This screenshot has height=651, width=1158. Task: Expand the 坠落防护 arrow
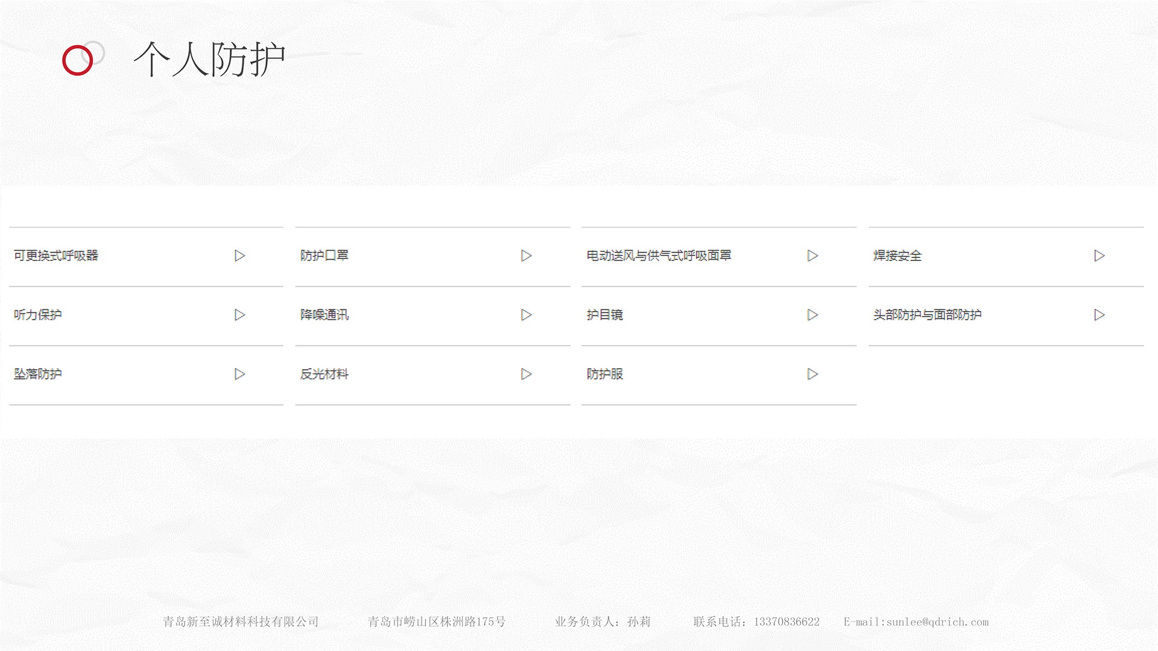pyautogui.click(x=239, y=374)
